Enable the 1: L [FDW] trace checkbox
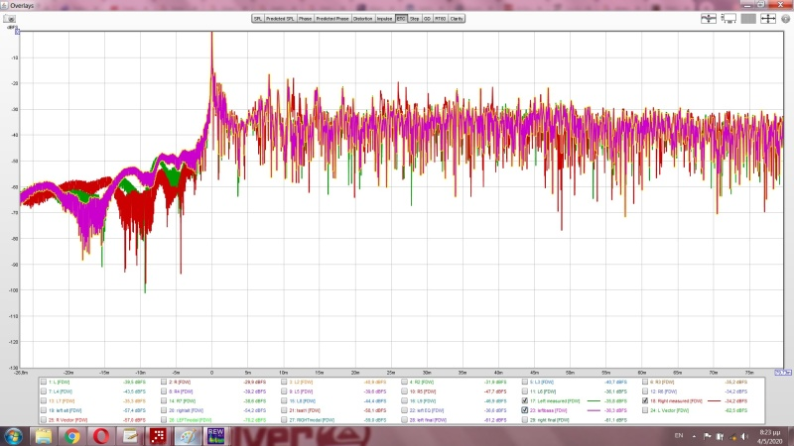 [x=44, y=381]
